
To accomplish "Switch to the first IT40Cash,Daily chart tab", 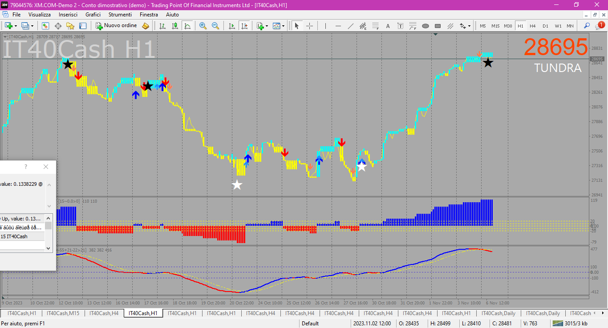I will [499, 313].
